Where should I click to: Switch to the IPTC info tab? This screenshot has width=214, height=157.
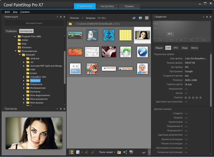176,48
